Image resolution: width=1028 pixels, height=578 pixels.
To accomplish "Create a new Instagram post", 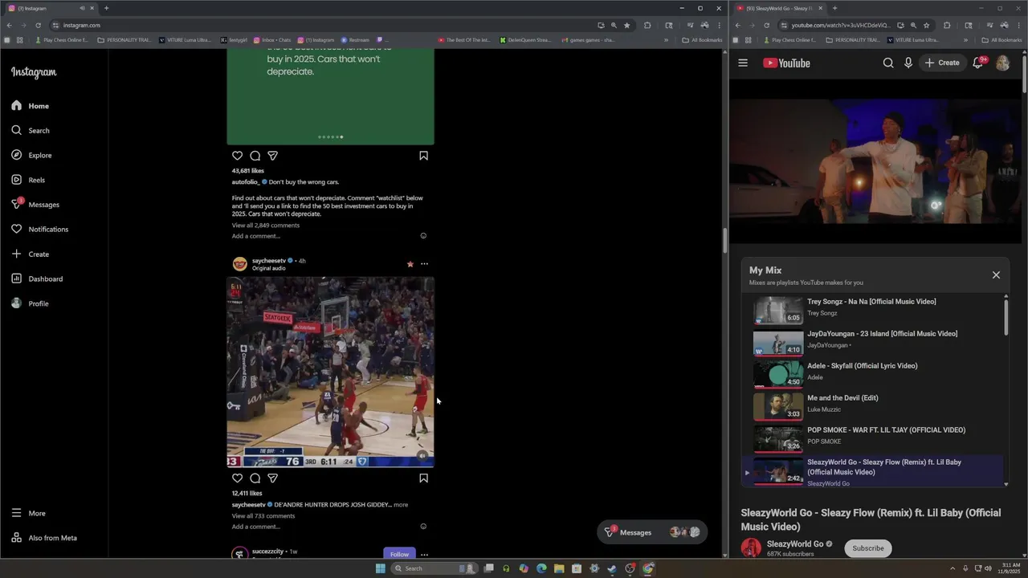I will click(x=30, y=254).
